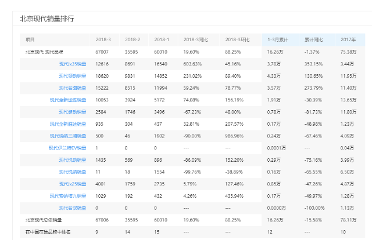Open the 现代悦纳销量 link
This screenshot has height=240, width=372.
pyautogui.click(x=72, y=172)
